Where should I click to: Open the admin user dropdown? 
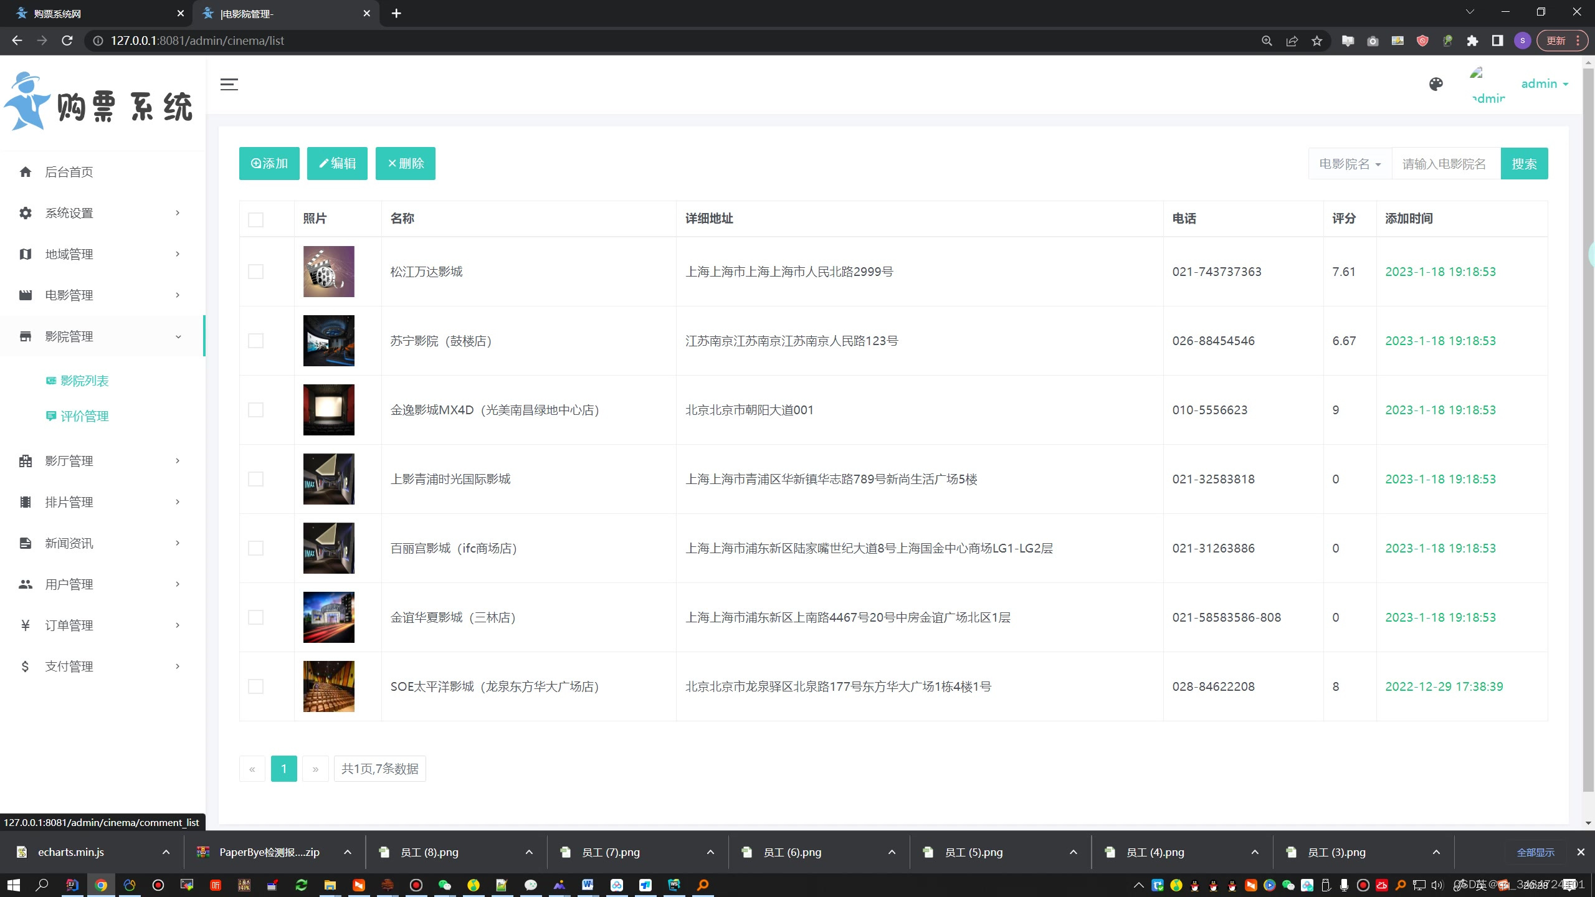(1544, 84)
